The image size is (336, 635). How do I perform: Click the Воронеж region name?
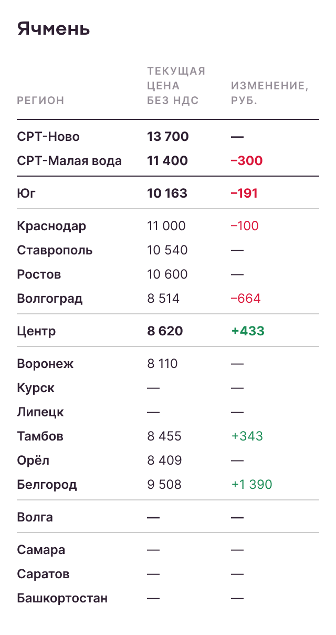point(45,364)
